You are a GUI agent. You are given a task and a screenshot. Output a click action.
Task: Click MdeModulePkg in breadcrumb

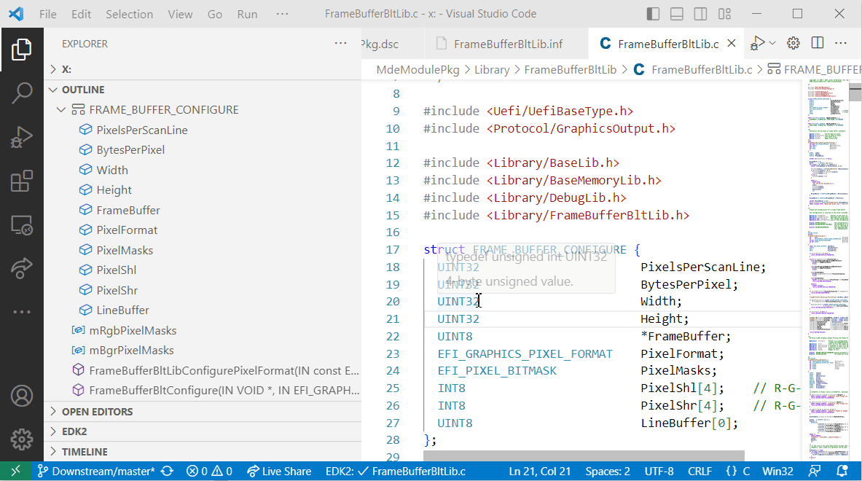pyautogui.click(x=418, y=70)
